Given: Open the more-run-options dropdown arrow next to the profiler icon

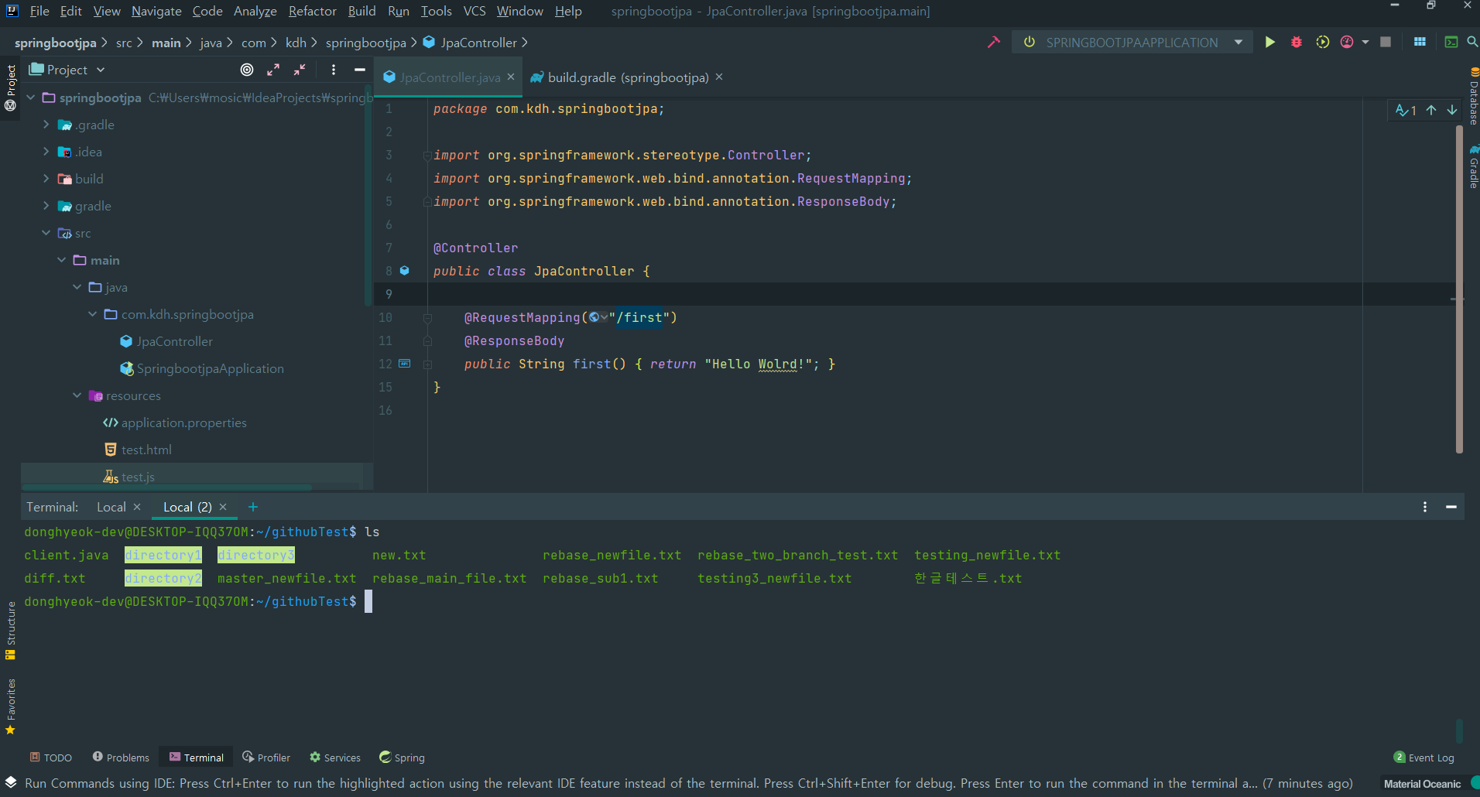Looking at the screenshot, I should 1365,42.
